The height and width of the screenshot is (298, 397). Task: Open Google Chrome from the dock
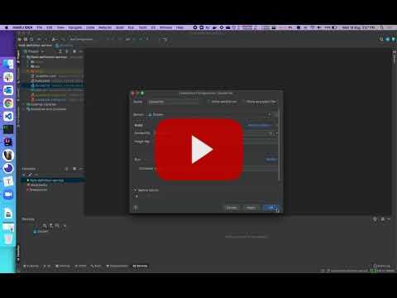tap(8, 103)
